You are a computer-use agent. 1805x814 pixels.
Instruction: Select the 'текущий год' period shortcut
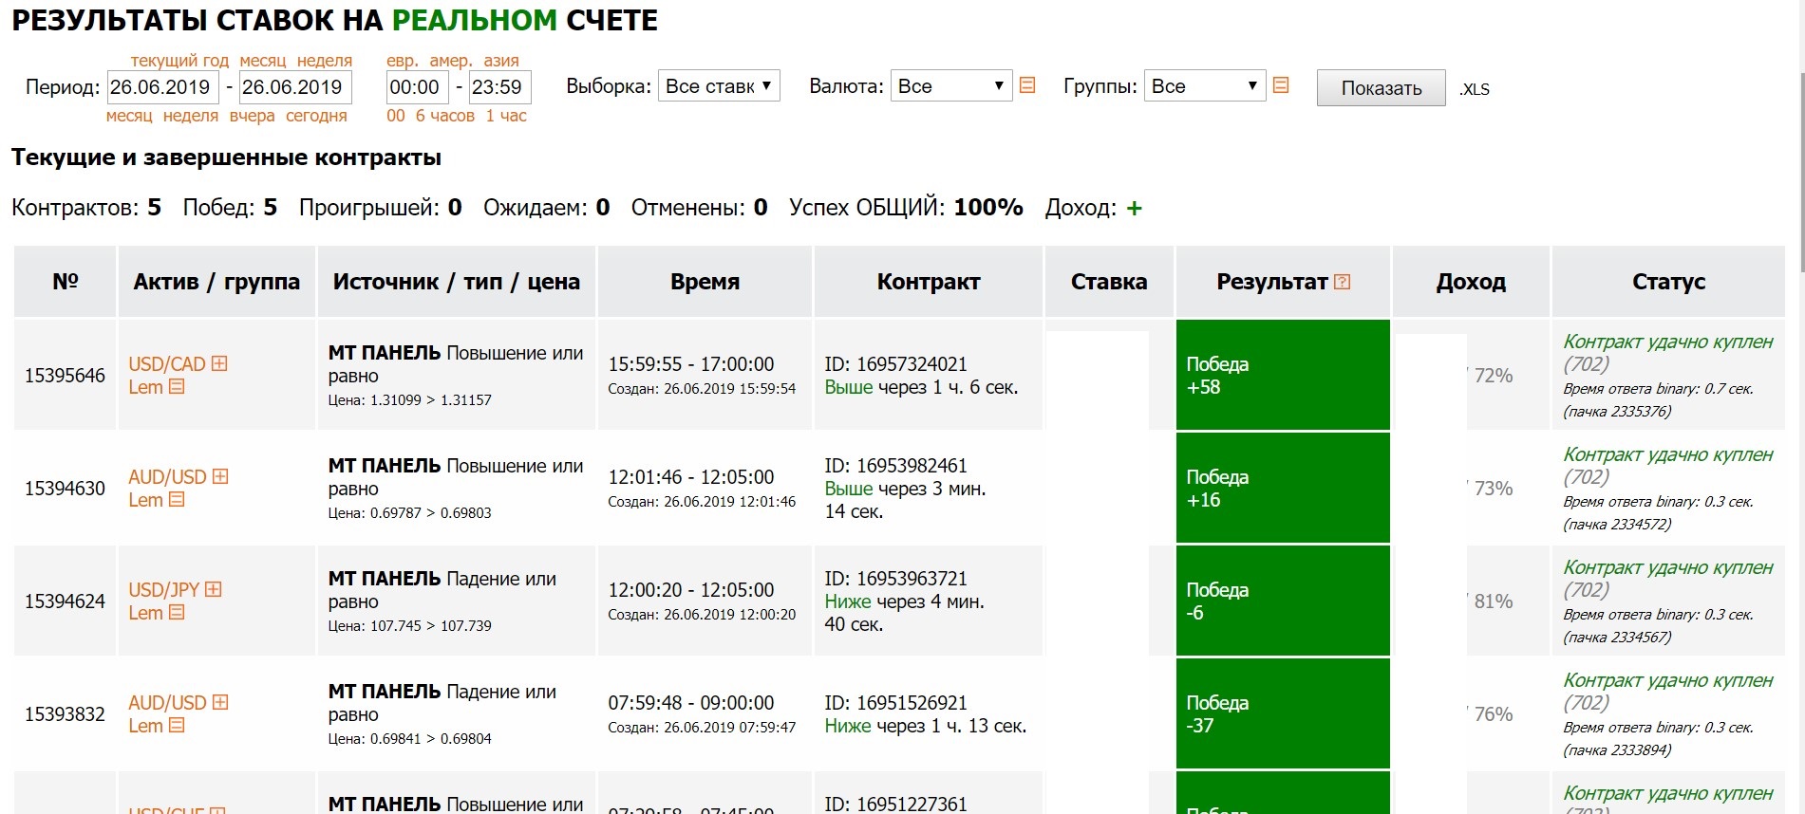click(179, 61)
